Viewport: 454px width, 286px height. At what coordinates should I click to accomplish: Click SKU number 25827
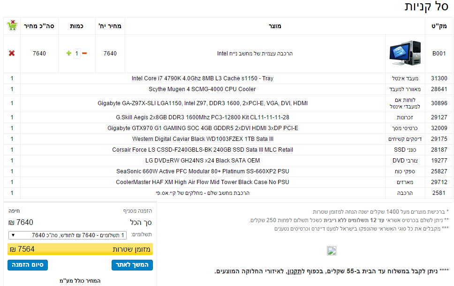(439, 171)
